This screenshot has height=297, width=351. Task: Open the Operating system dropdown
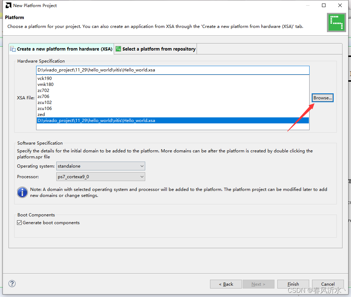(x=101, y=166)
